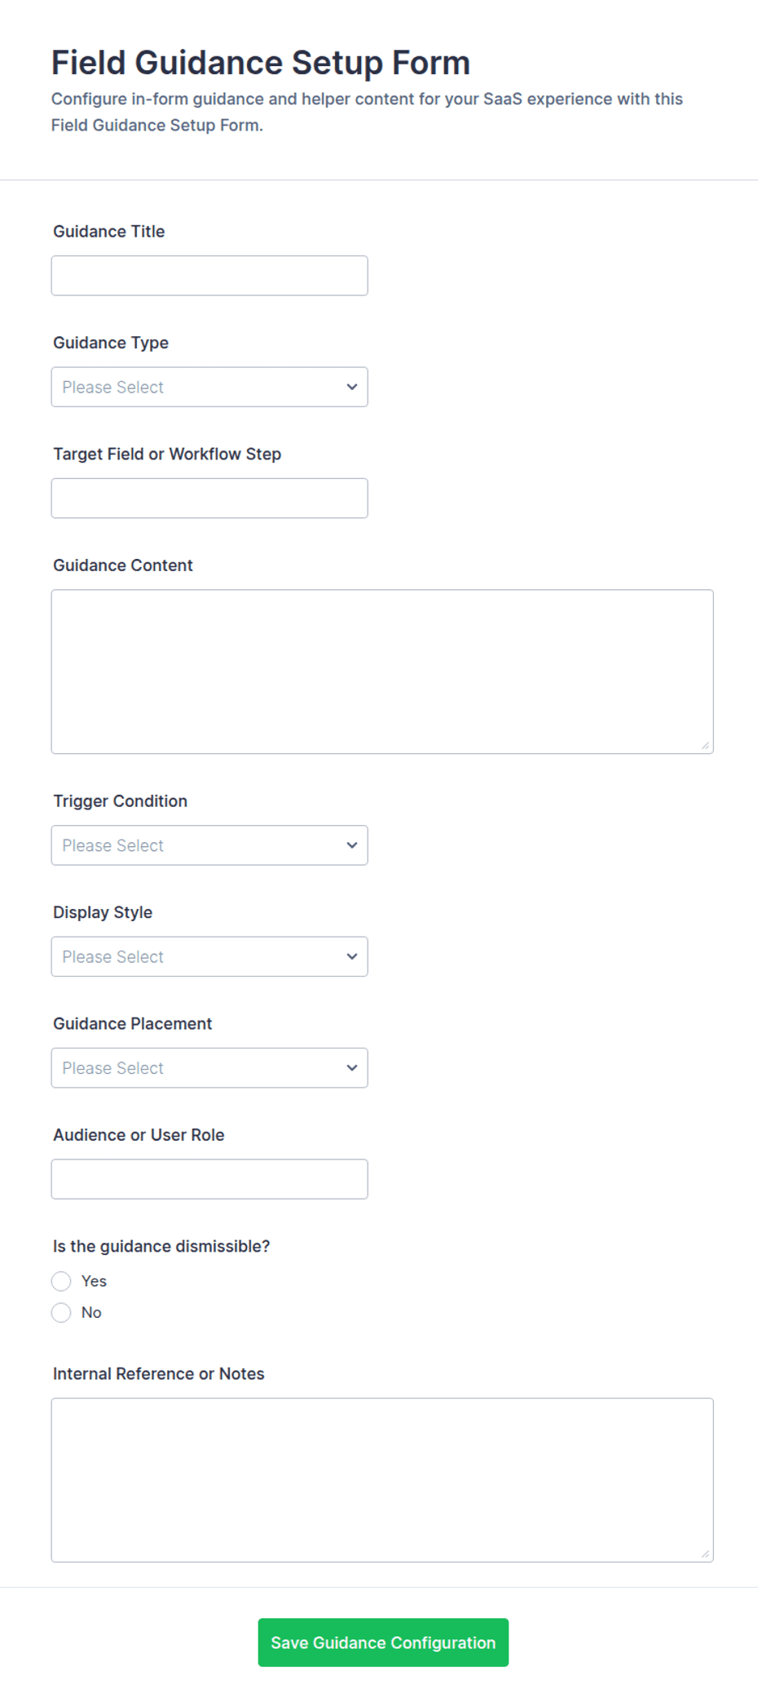Select Yes for guidance dismissible
758x1707 pixels.
[61, 1281]
